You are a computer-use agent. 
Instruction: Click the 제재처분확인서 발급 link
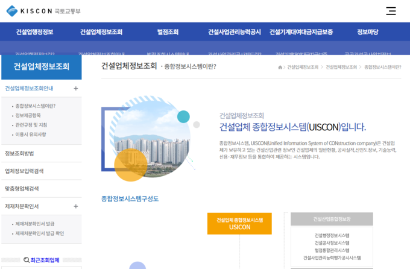point(35,224)
